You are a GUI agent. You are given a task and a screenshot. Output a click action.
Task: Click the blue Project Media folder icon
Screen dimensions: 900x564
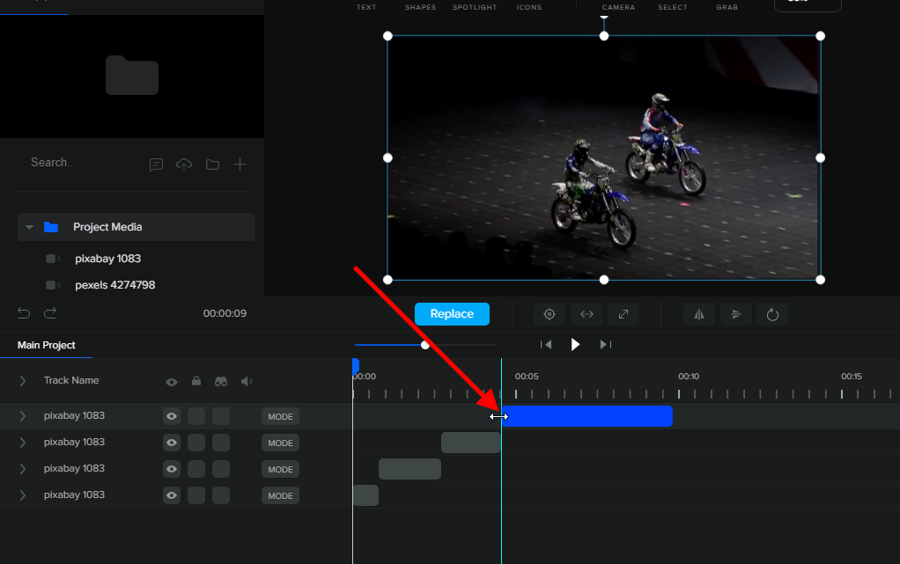pyautogui.click(x=51, y=227)
